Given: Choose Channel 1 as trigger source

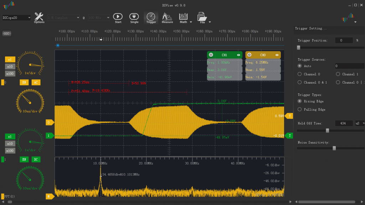Looking at the screenshot, I should 338,74.
